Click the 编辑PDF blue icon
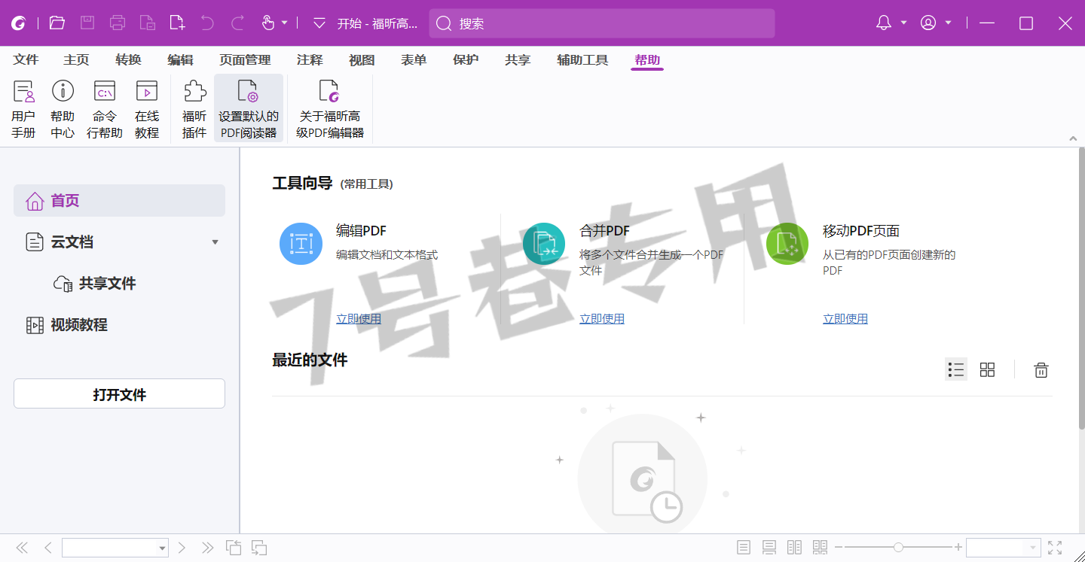The height and width of the screenshot is (562, 1085). [301, 243]
